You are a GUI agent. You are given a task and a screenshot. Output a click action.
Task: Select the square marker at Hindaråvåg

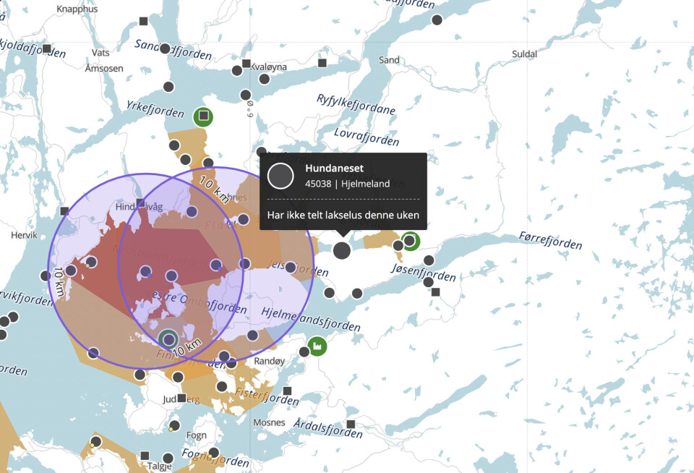(x=140, y=203)
